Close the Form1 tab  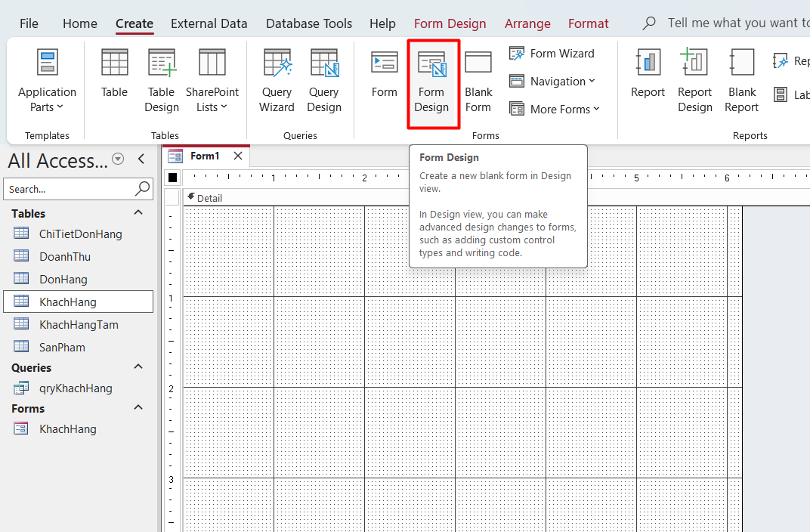tap(238, 156)
